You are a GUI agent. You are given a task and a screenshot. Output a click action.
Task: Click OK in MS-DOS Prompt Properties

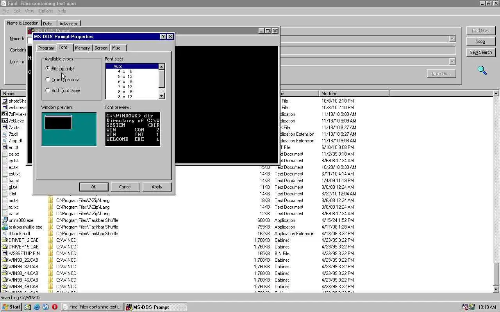click(x=93, y=187)
